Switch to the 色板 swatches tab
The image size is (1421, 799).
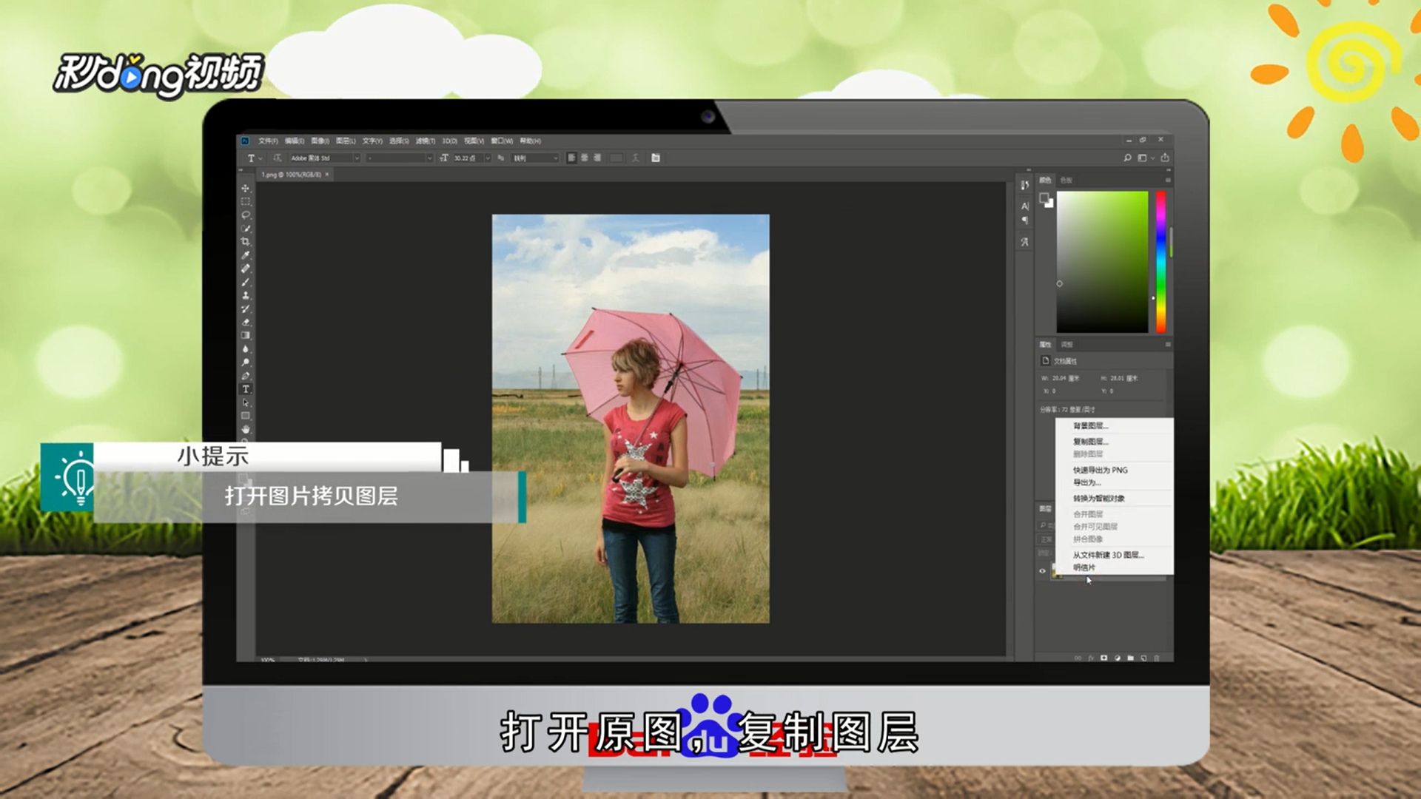click(1066, 180)
